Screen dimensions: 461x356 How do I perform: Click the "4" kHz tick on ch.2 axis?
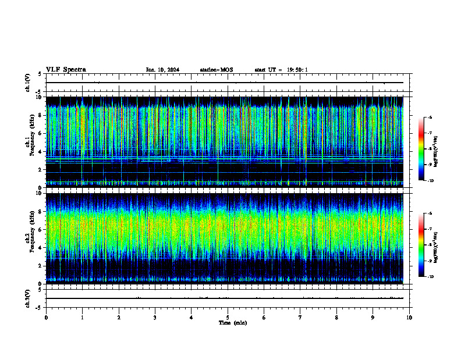pyautogui.click(x=41, y=248)
